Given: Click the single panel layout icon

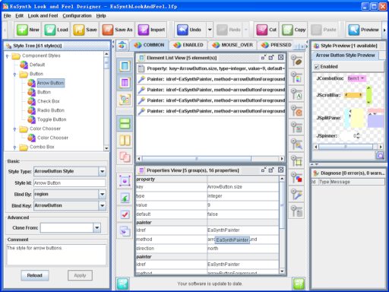Looking at the screenshot, I should [125, 66].
